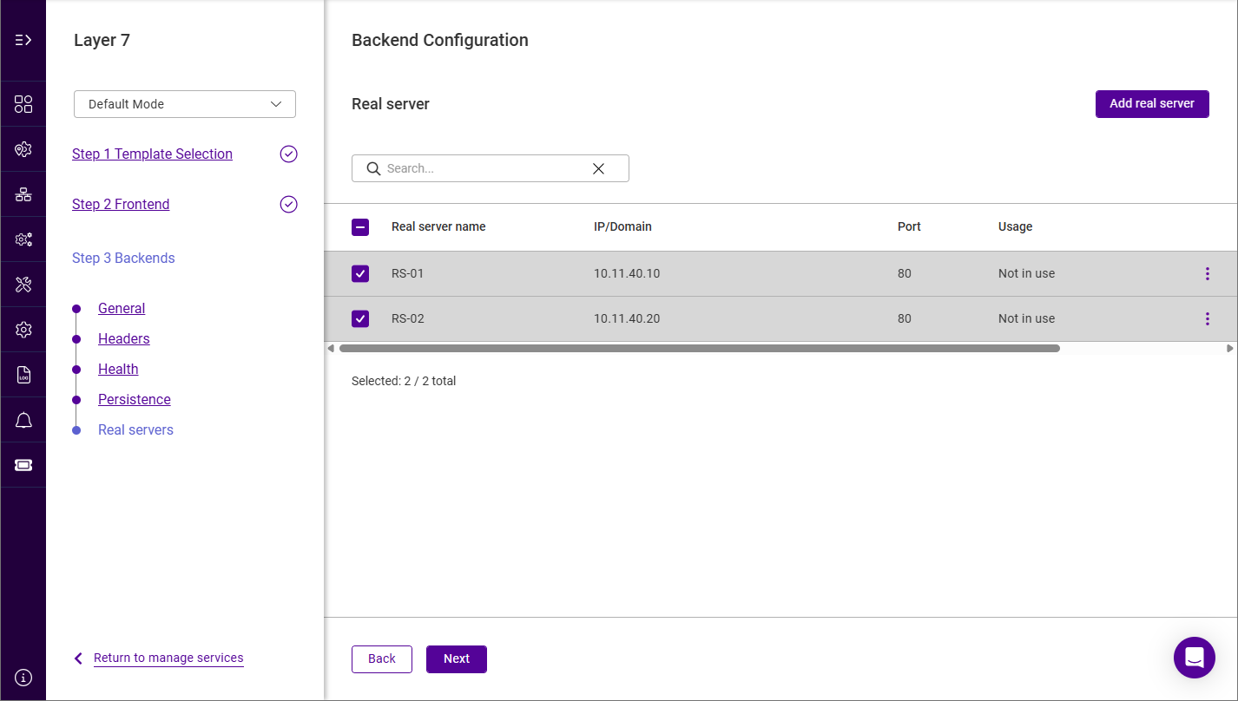
Task: Click the back arrow beside Return to manage services
Action: click(x=78, y=658)
